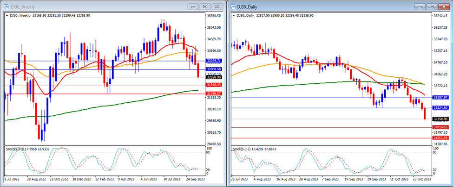Screen dimensions: 453x187
Task: Click the Daily Stoch(5,3,3) 12.4205 17.8673 label
Action: (x=255, y=150)
